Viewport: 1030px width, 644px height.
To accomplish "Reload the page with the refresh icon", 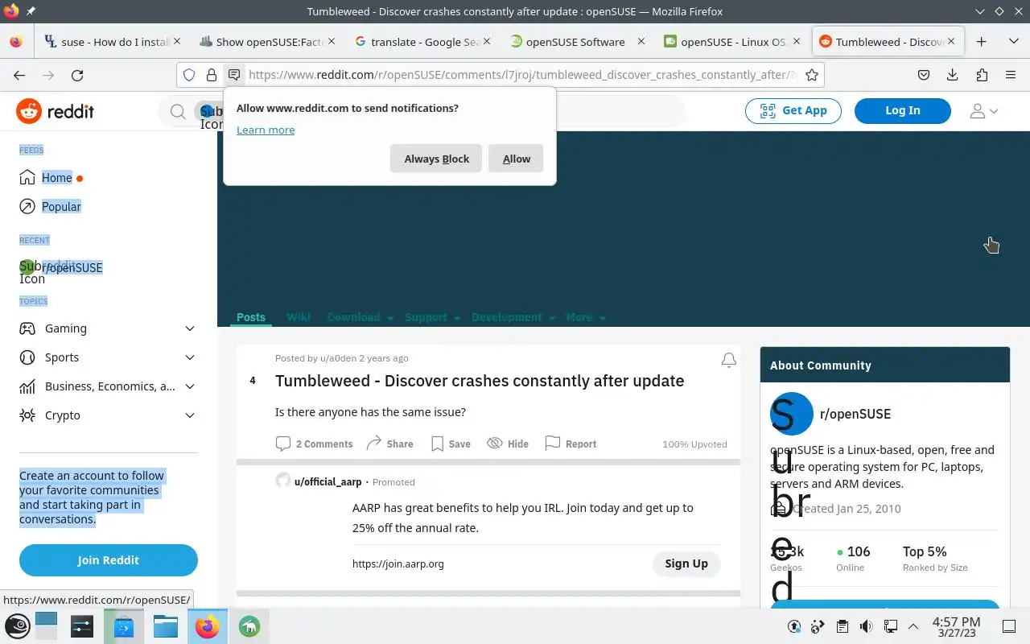I will coord(77,75).
